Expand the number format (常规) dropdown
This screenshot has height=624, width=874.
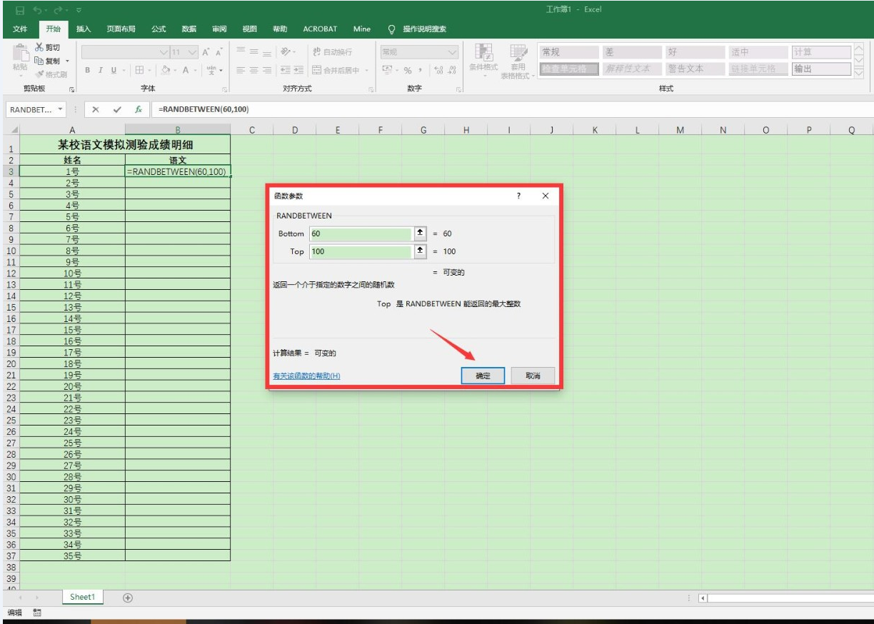(x=451, y=52)
